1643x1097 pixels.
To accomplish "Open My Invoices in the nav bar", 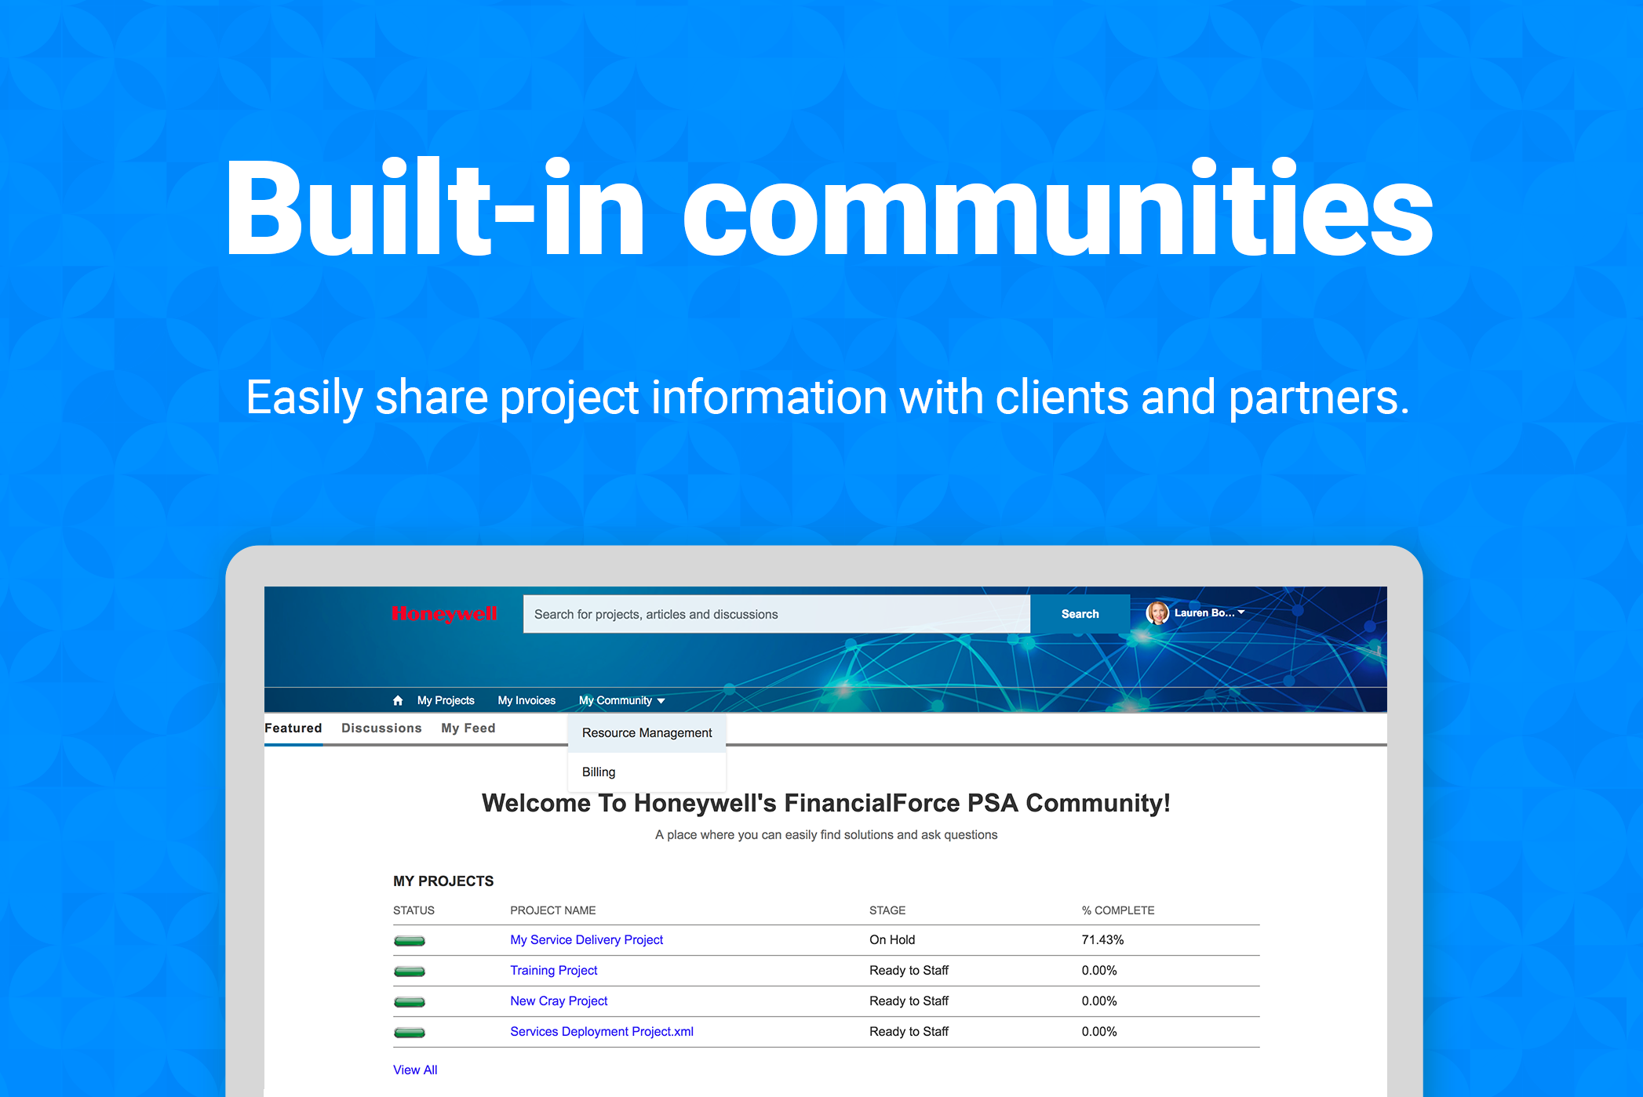I will [x=526, y=700].
